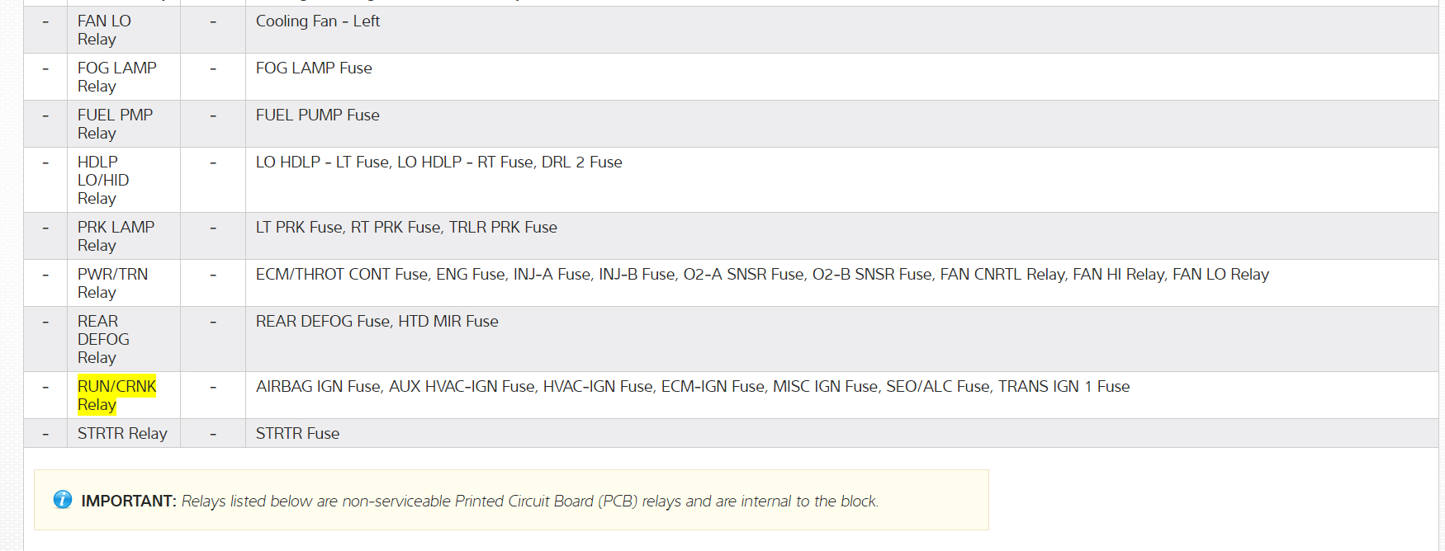Viewport: 1445px width, 551px height.
Task: Click the highlighted RUN/CRNK Relay text
Action: (116, 395)
